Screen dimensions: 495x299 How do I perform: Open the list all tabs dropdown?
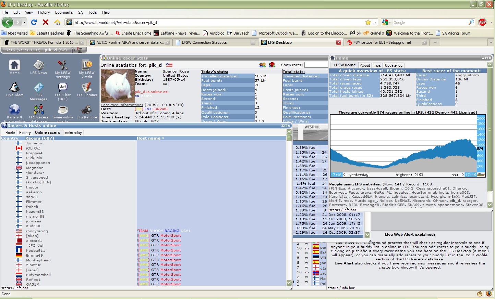pyautogui.click(x=491, y=42)
